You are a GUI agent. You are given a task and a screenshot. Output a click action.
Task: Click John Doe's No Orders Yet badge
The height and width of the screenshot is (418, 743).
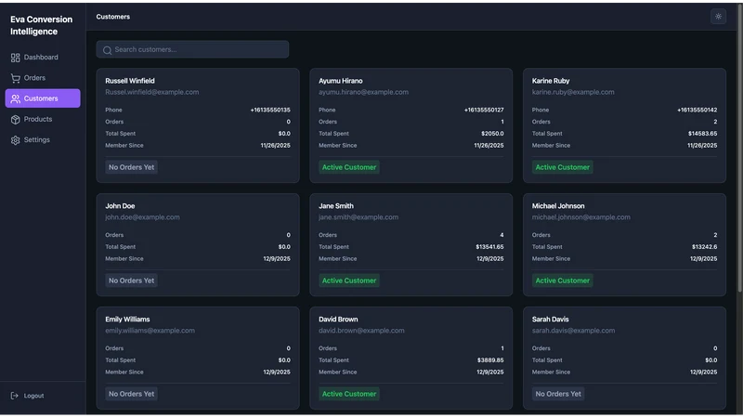131,281
